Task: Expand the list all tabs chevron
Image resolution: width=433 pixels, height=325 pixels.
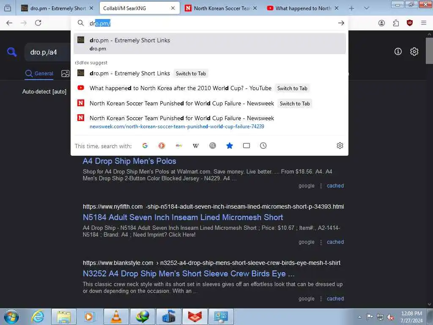Action: point(366,8)
